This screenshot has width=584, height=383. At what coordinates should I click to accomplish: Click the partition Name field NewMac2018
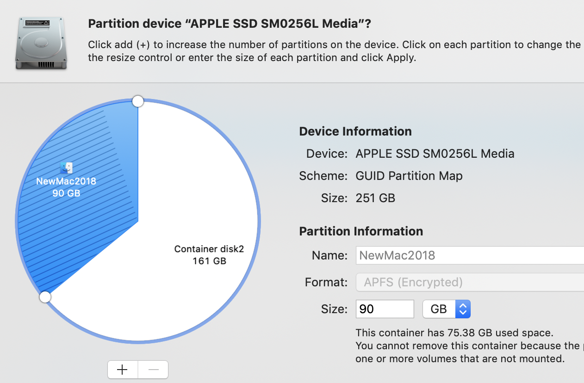tap(470, 255)
